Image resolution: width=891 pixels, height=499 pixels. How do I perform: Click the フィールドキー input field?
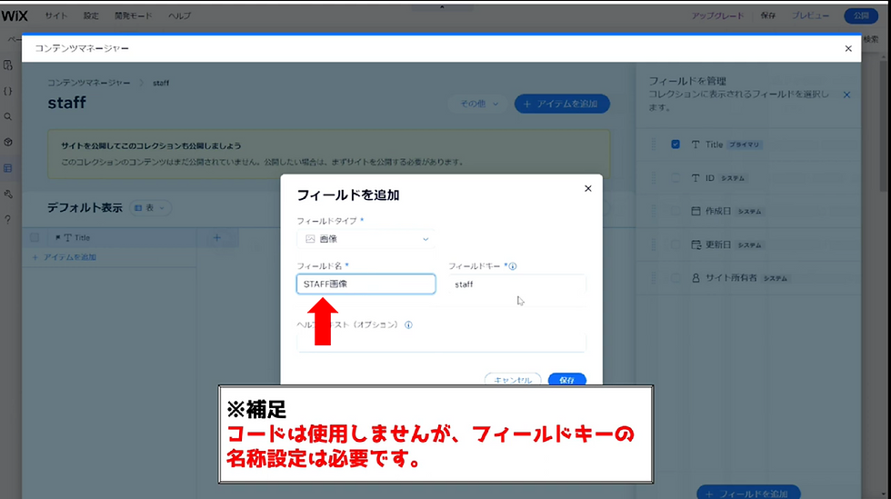(516, 284)
